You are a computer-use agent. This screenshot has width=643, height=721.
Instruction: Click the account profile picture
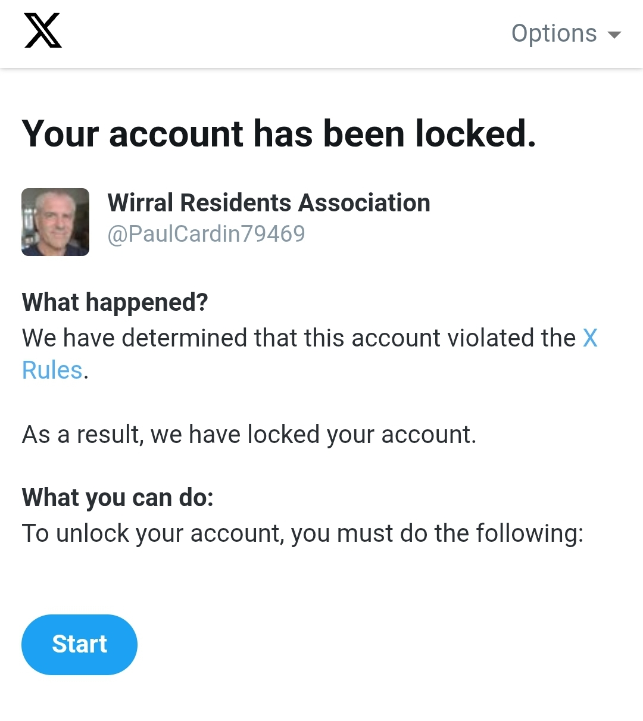(55, 222)
